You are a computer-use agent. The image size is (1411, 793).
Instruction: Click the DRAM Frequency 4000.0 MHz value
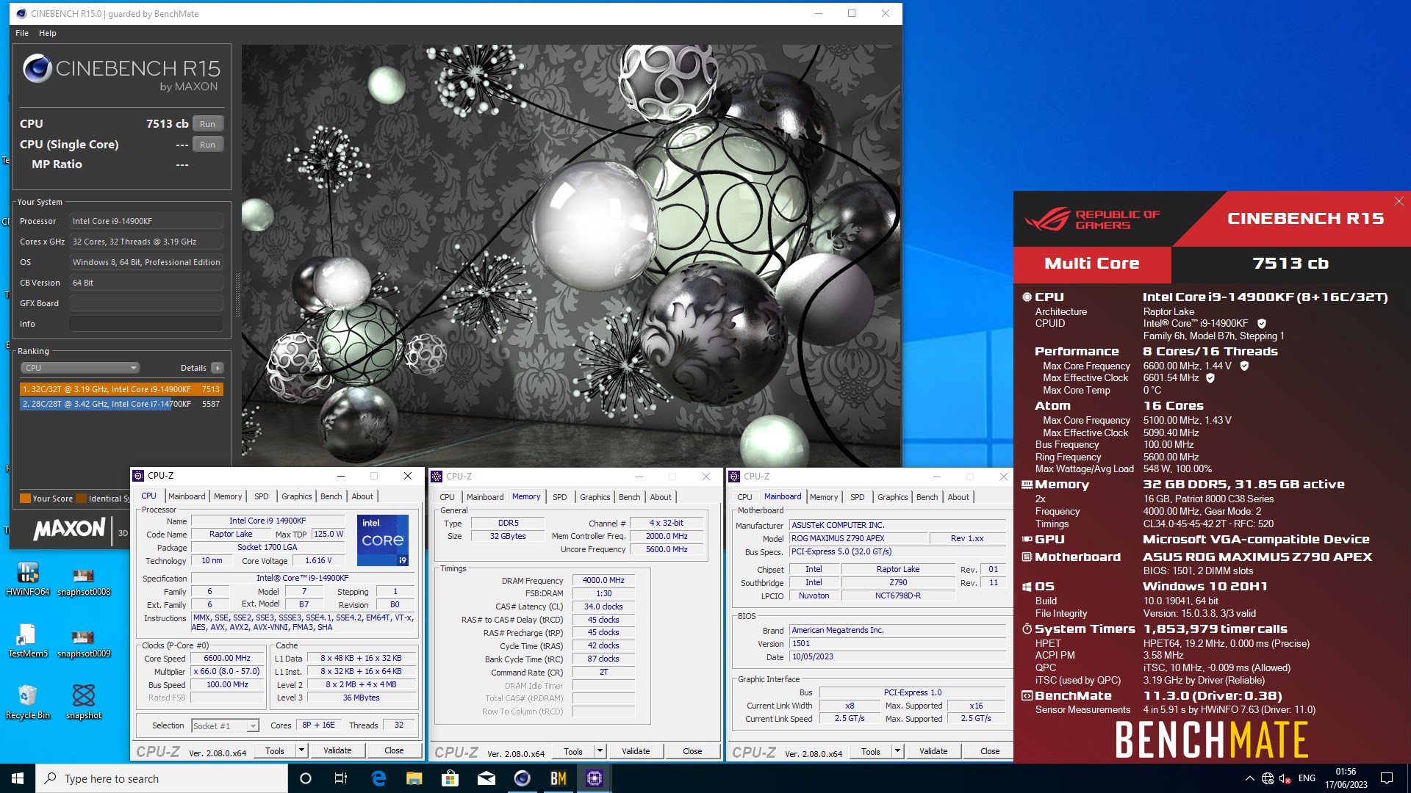point(603,580)
